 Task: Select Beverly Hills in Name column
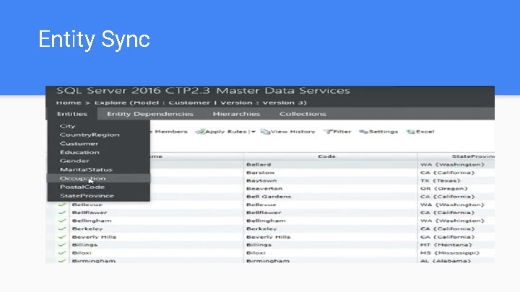94,237
